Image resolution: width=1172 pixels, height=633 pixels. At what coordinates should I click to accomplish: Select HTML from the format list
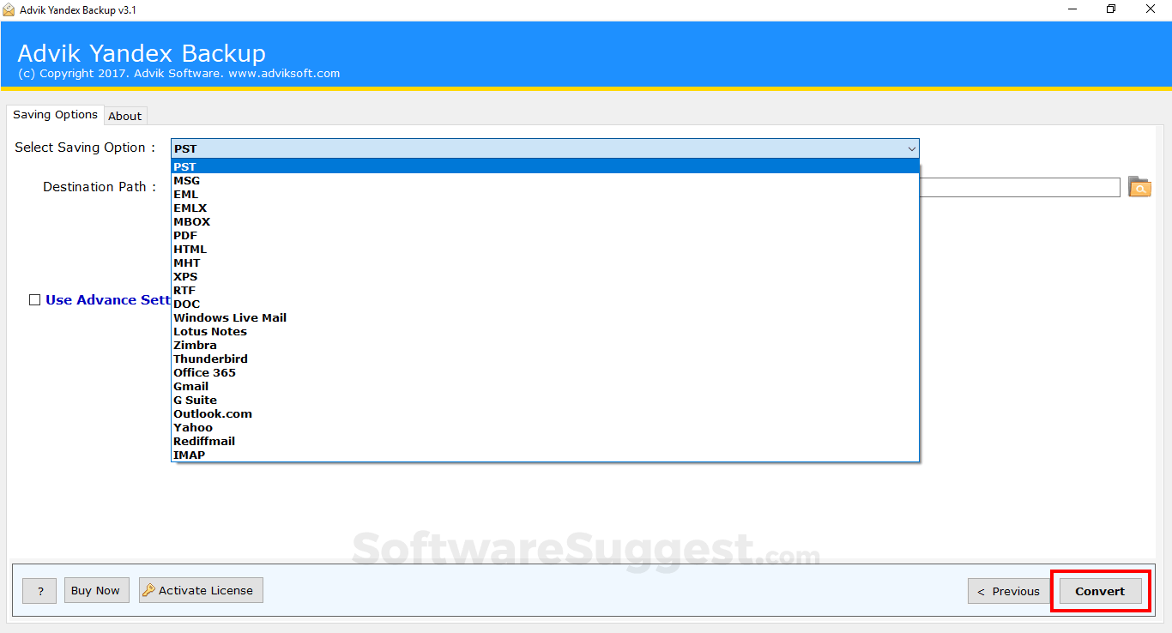click(x=545, y=249)
